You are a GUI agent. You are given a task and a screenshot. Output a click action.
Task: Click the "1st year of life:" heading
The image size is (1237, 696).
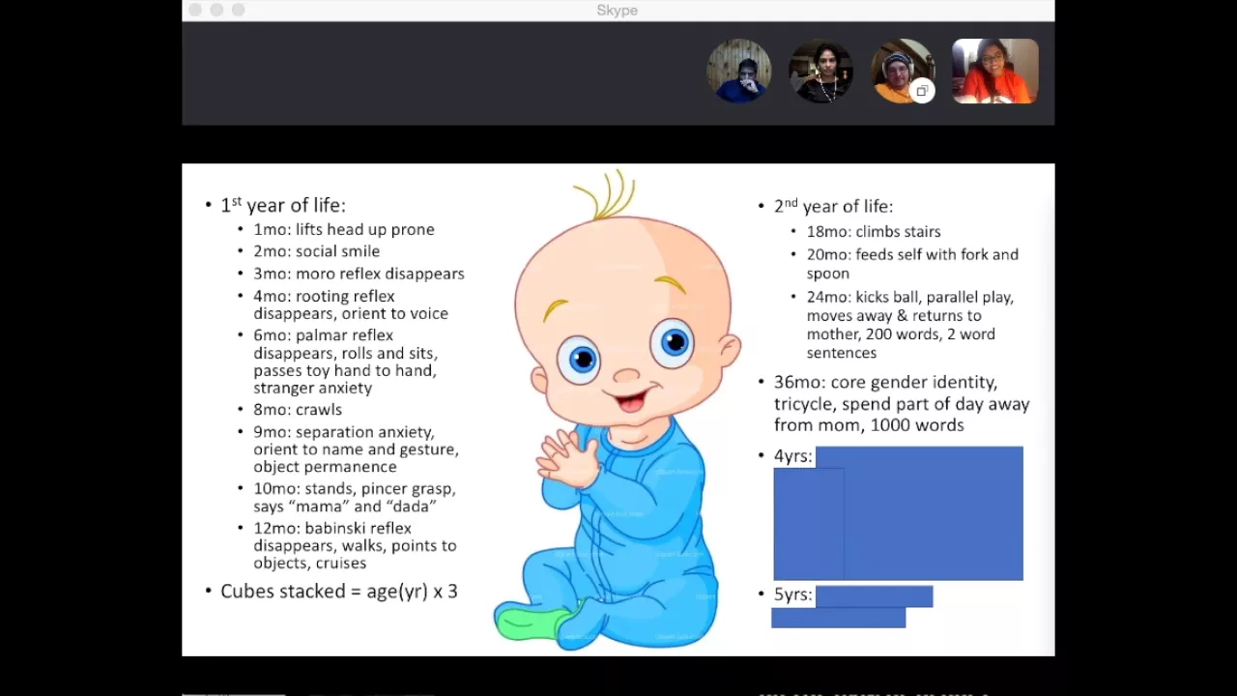point(282,205)
